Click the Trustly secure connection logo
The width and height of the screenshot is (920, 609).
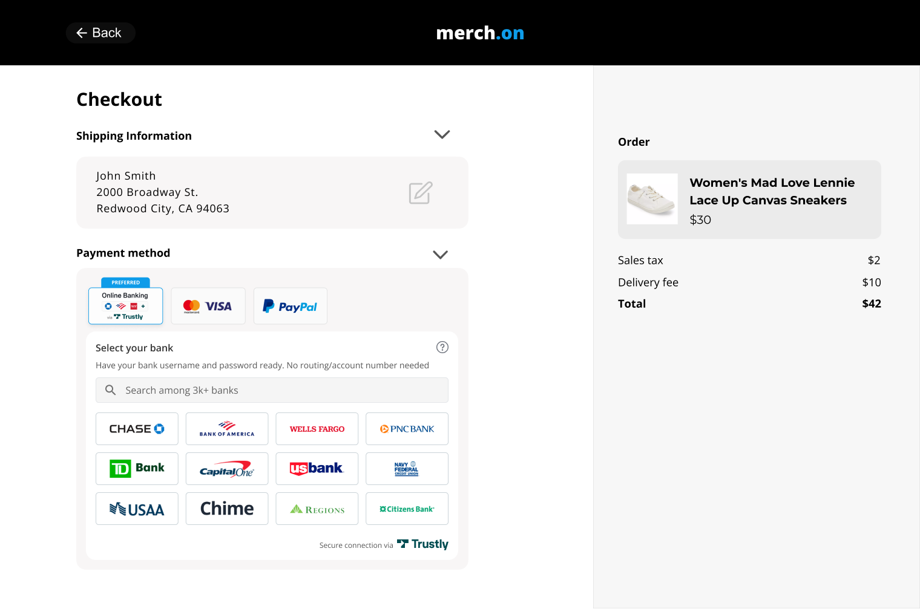[x=422, y=544]
